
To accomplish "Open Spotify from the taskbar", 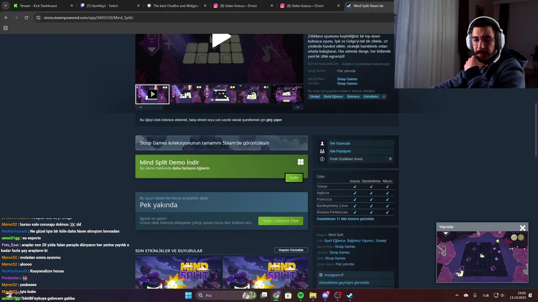I will [301, 295].
